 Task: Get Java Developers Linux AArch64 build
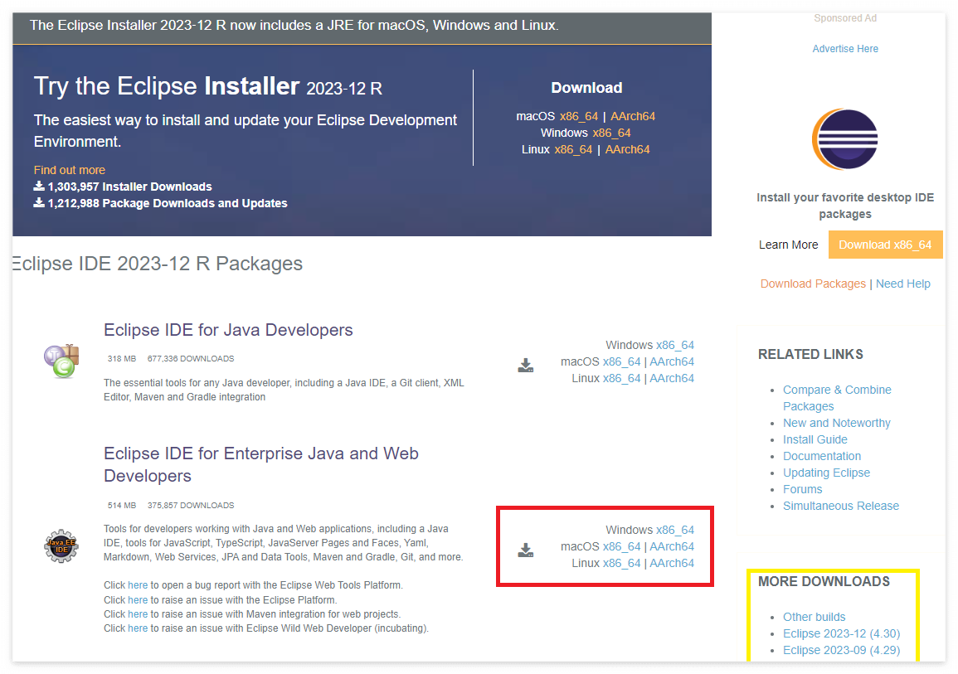[x=672, y=378]
